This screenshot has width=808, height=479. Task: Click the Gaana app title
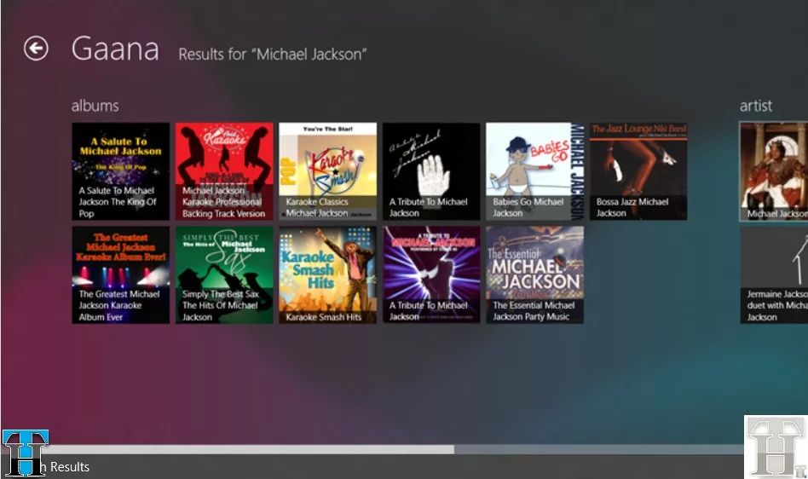[115, 49]
